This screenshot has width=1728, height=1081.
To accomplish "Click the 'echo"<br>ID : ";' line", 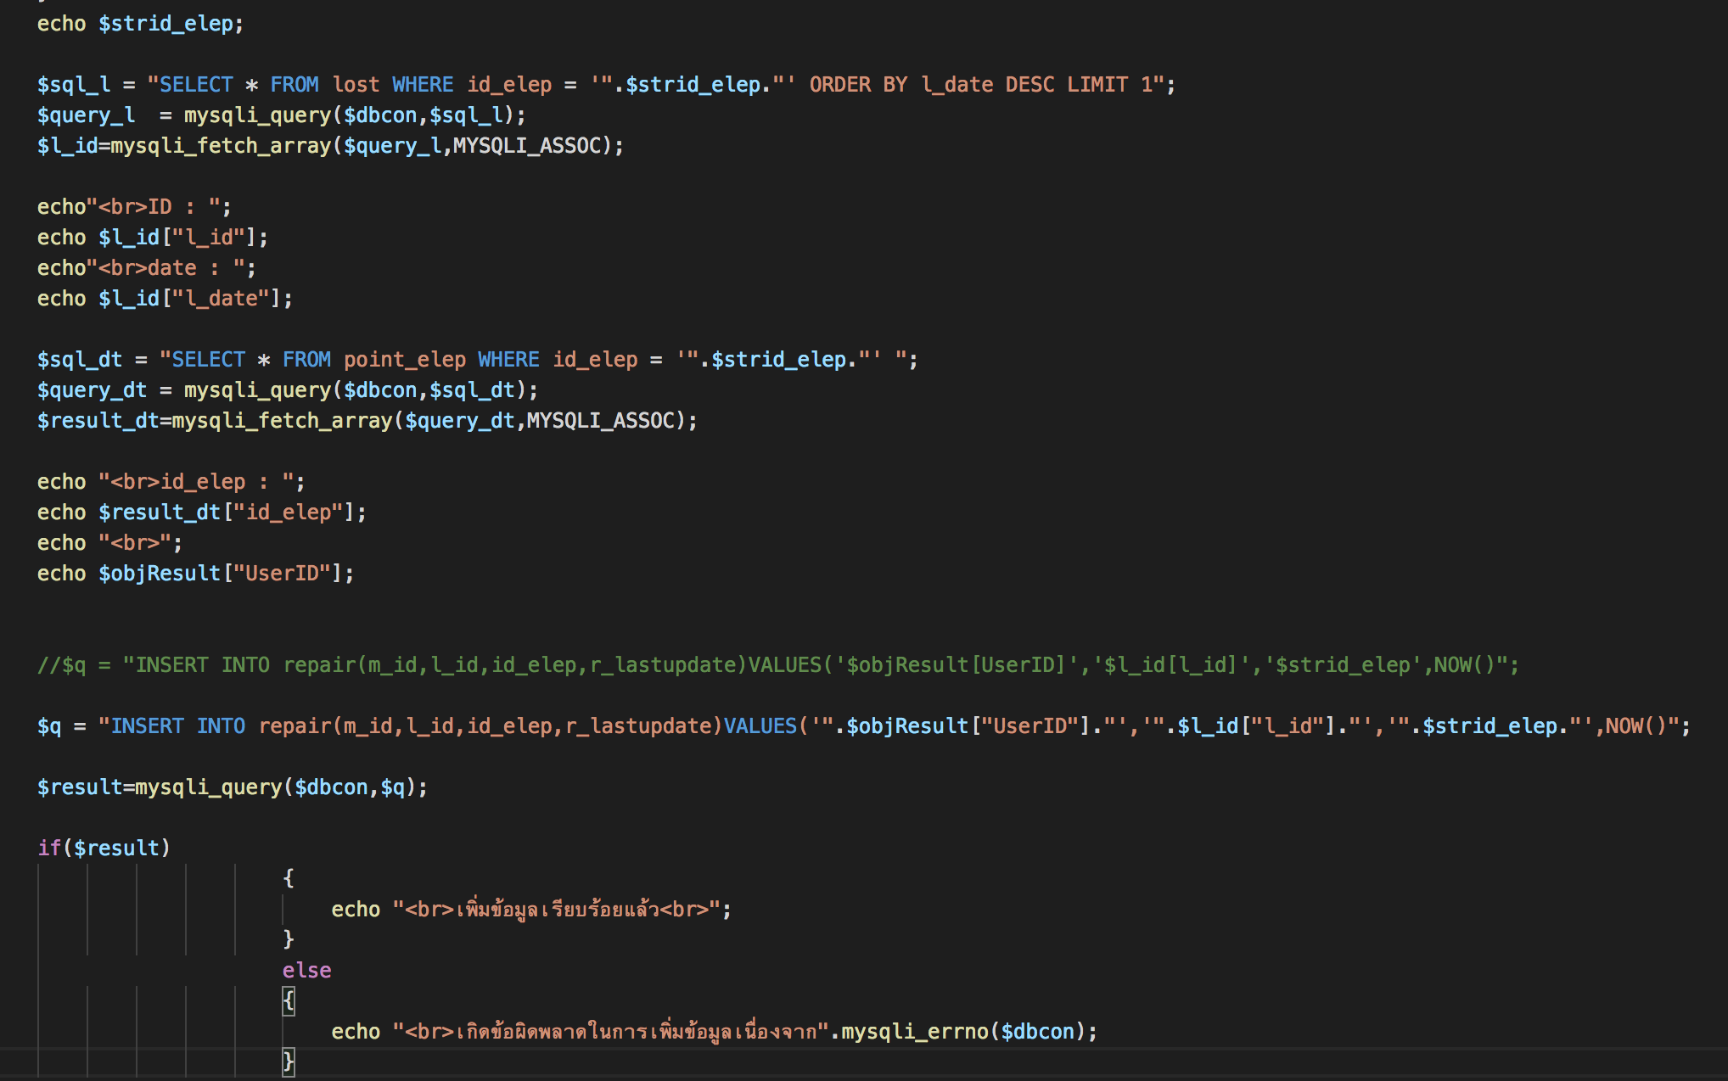I will pos(134,207).
